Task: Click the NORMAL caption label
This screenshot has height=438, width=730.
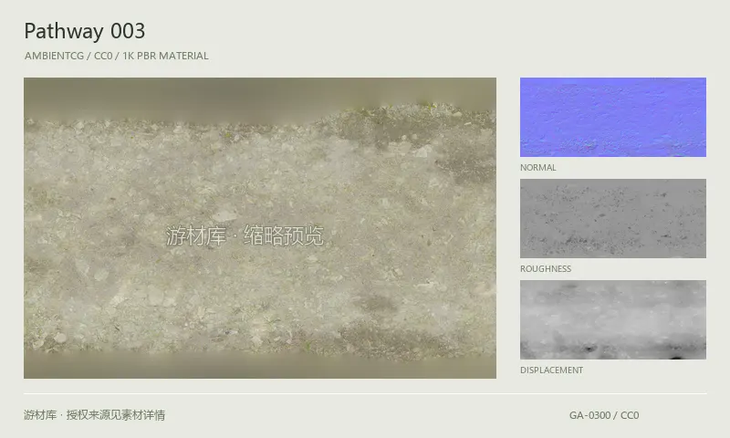Action: (538, 168)
